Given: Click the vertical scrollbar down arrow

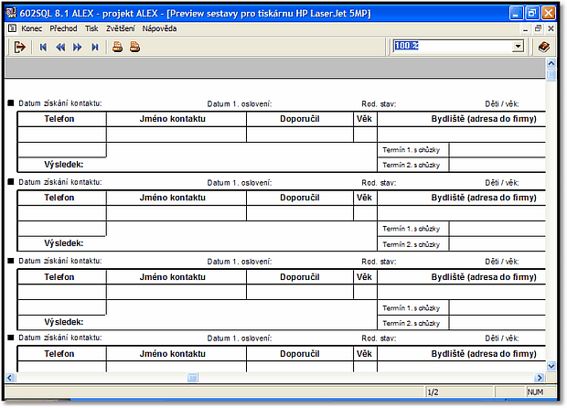Looking at the screenshot, I should click(551, 366).
